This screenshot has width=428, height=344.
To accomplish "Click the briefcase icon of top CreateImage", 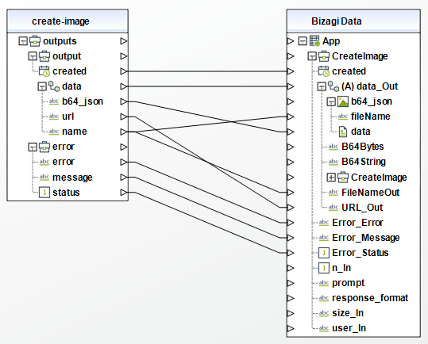I will pyautogui.click(x=324, y=56).
